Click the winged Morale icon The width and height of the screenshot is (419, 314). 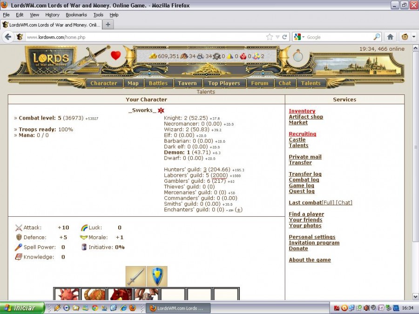(x=84, y=237)
